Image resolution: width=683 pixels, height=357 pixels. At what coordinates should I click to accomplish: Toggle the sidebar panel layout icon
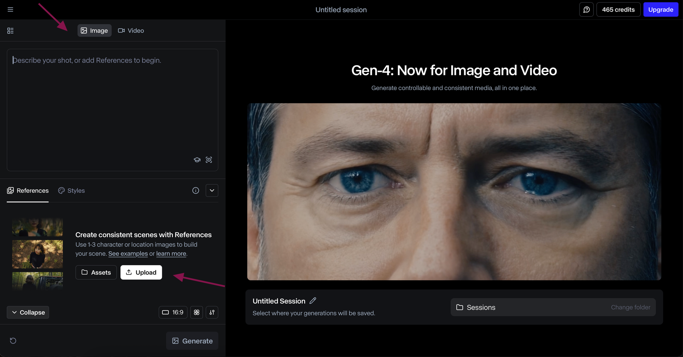coord(10,31)
